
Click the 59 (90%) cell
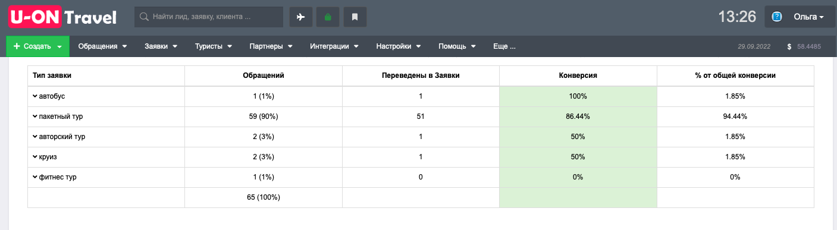click(264, 116)
